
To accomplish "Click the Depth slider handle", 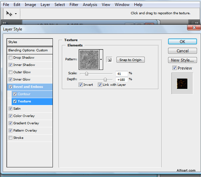I will coord(105,80).
